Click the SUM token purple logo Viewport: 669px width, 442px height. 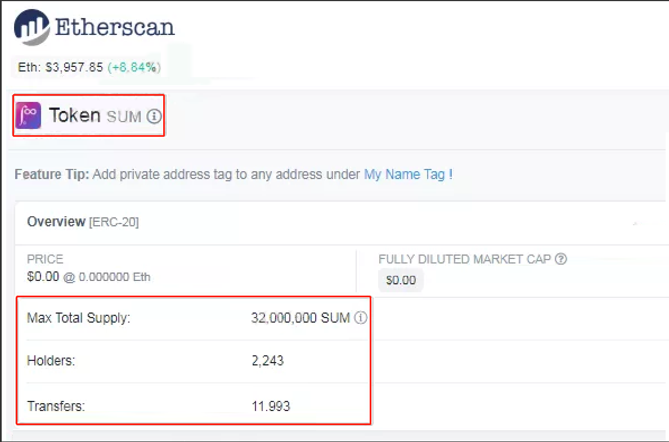28,115
